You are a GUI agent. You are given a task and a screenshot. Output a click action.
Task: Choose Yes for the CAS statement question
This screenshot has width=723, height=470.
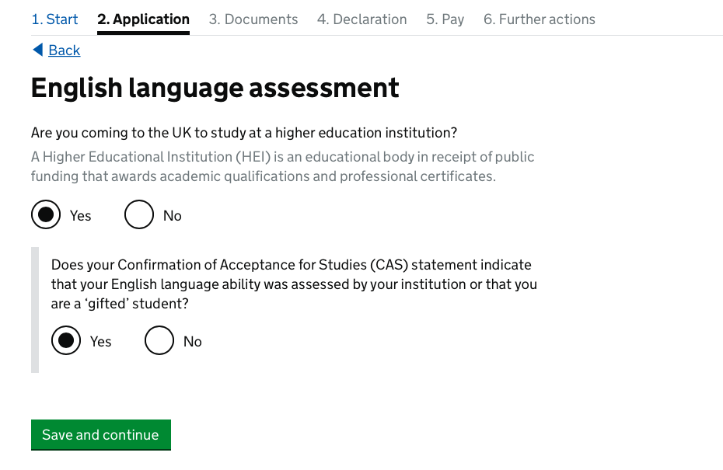pos(66,340)
